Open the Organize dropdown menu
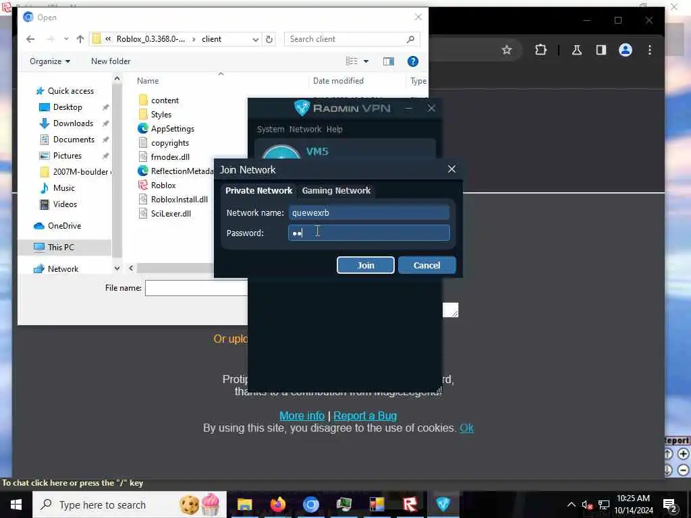The height and width of the screenshot is (518, 691). tap(50, 61)
